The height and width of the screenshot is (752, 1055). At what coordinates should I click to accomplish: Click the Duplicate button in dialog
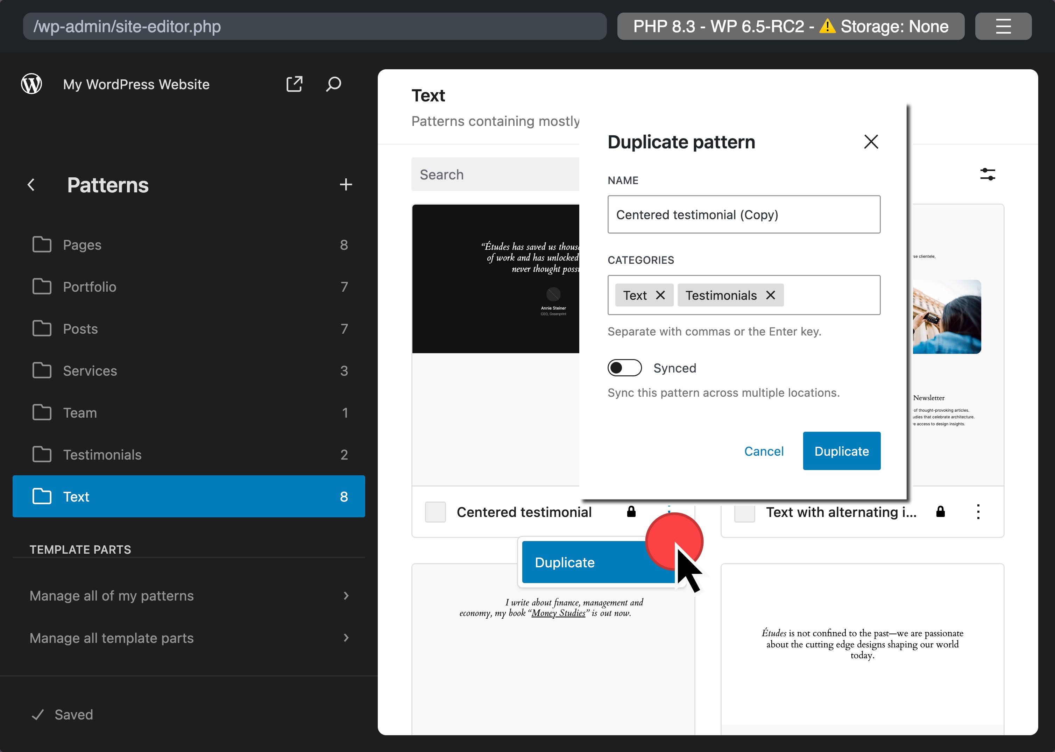841,451
